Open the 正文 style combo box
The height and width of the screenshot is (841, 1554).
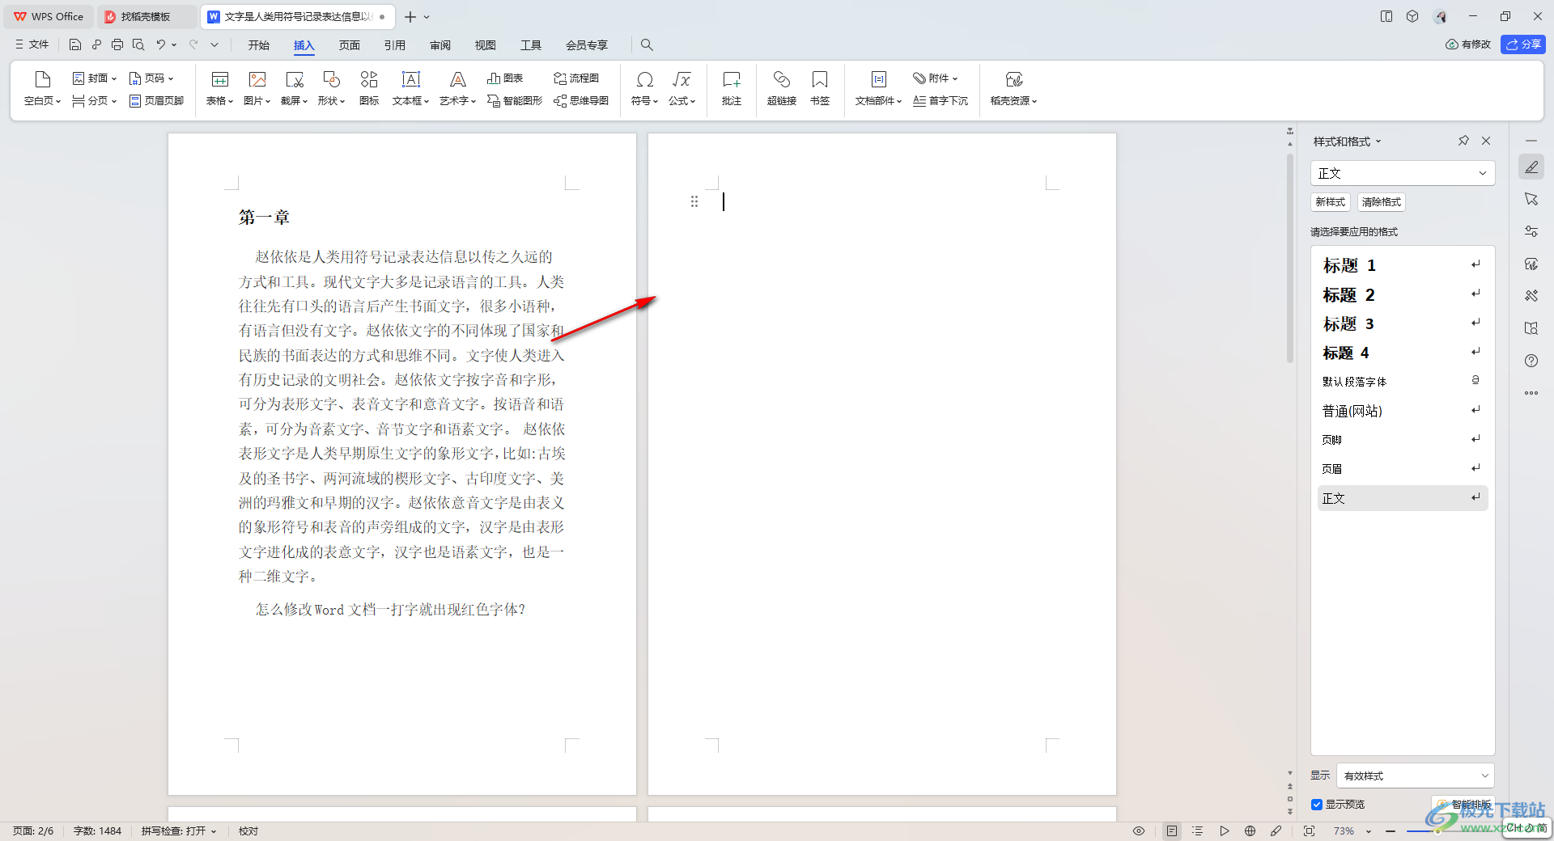click(1402, 173)
